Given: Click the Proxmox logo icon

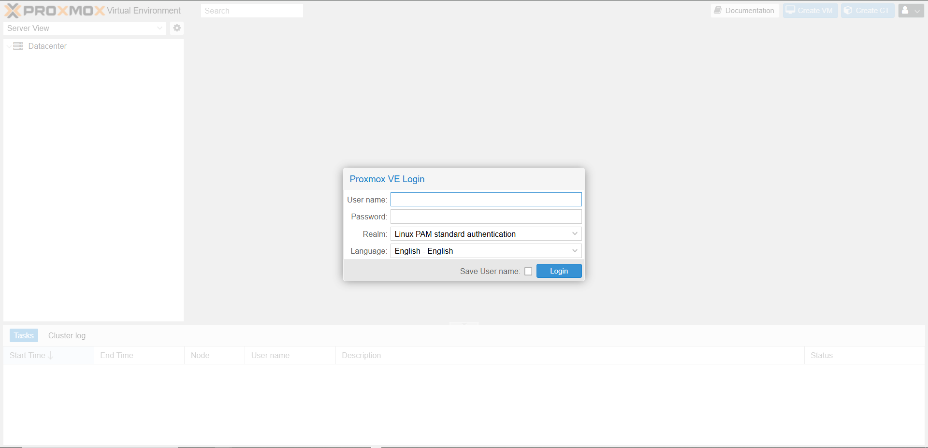Looking at the screenshot, I should [x=13, y=11].
